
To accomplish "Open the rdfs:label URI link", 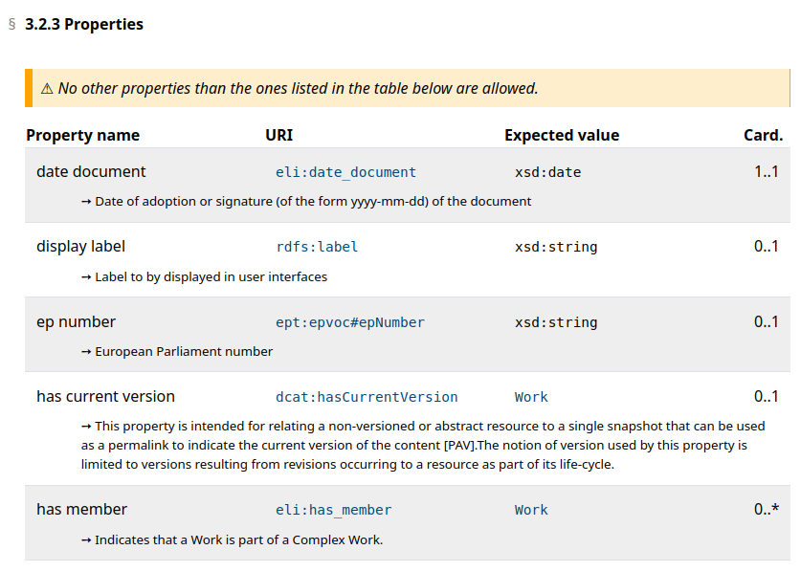I will point(317,247).
